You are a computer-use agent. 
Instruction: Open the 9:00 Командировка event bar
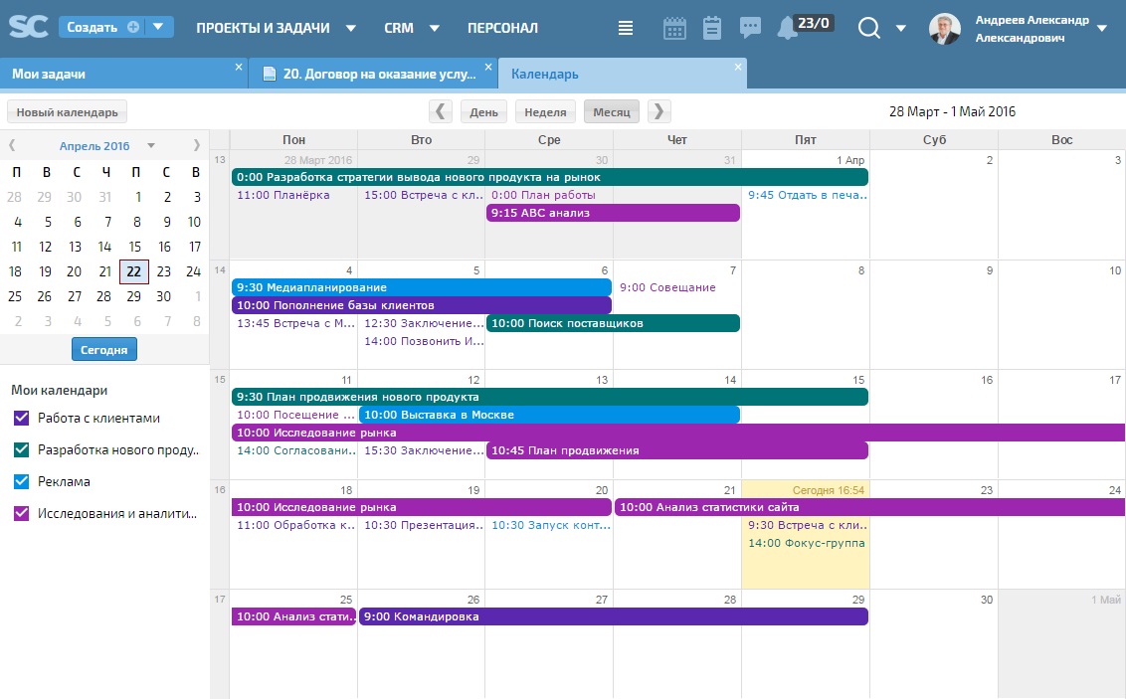[613, 616]
